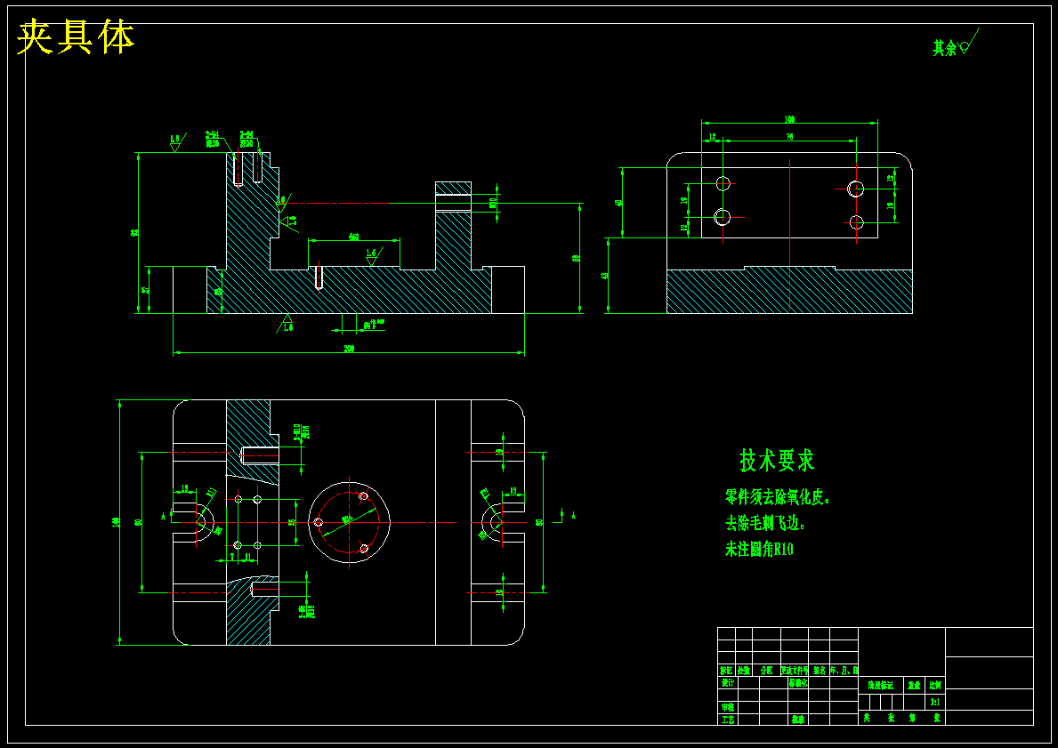Click the "分区" column header
The height and width of the screenshot is (748, 1058).
click(x=766, y=671)
